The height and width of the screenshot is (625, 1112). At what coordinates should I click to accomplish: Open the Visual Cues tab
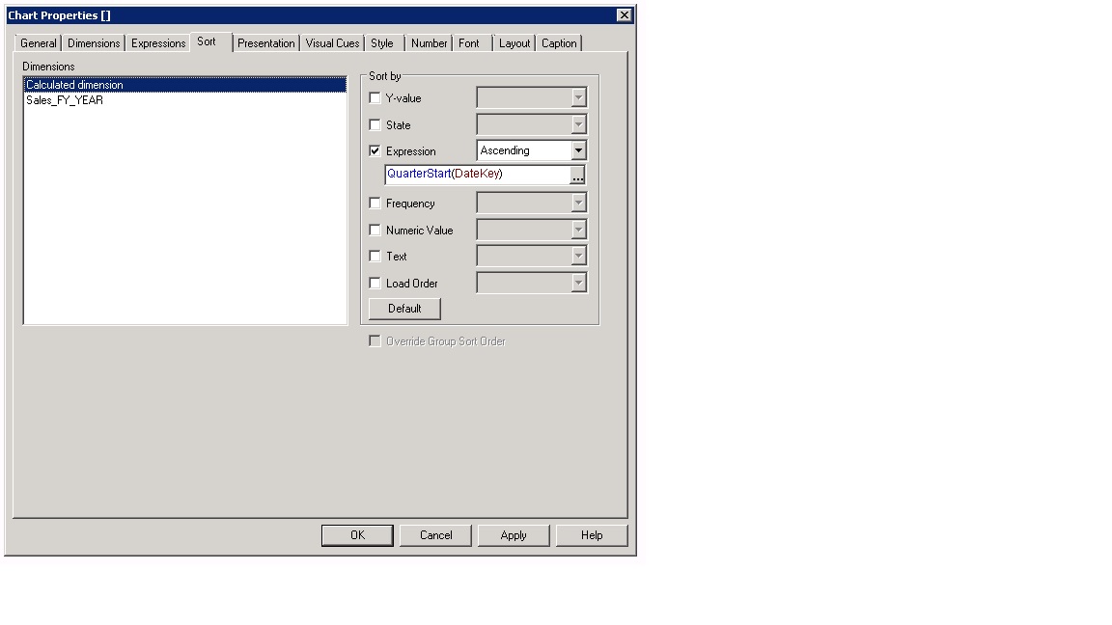pyautogui.click(x=332, y=43)
